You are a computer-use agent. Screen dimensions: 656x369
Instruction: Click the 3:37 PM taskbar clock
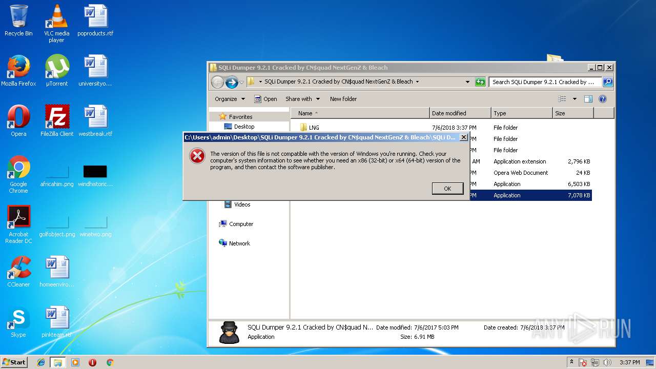pyautogui.click(x=629, y=362)
